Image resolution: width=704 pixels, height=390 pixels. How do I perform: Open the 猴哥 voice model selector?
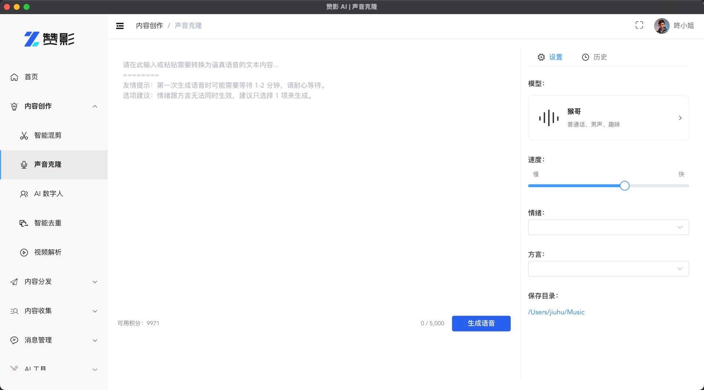[x=608, y=118]
